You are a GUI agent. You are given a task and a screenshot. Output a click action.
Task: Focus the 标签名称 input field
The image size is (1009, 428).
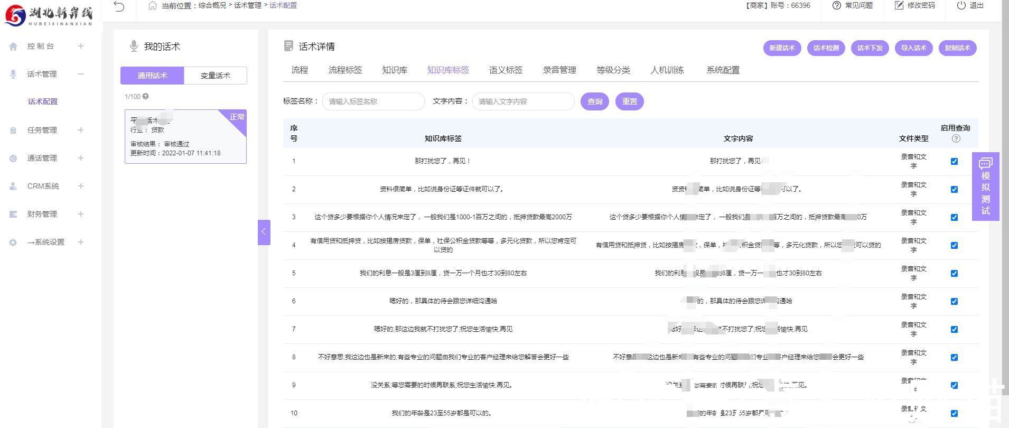(x=373, y=101)
